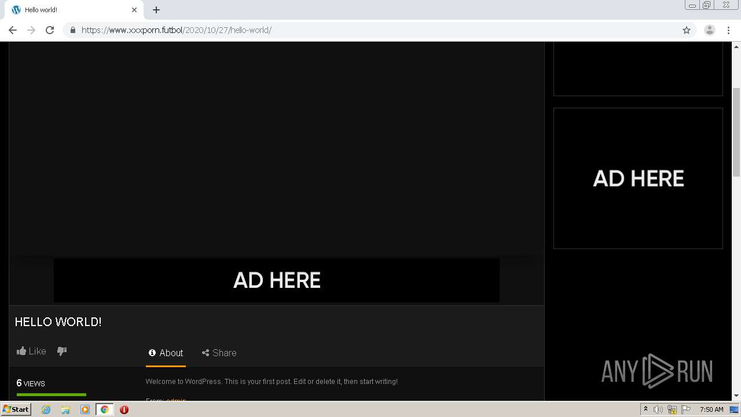Image resolution: width=741 pixels, height=417 pixels.
Task: Open Chrome profile avatar menu
Action: [x=710, y=30]
